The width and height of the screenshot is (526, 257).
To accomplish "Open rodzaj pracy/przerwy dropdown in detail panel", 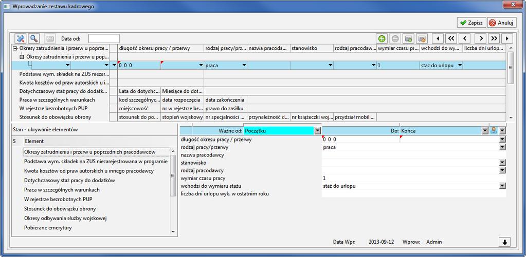I will (502, 147).
